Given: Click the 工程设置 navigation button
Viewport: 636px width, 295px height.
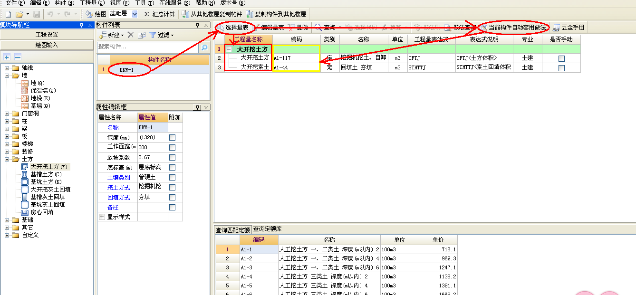Looking at the screenshot, I should 47,35.
